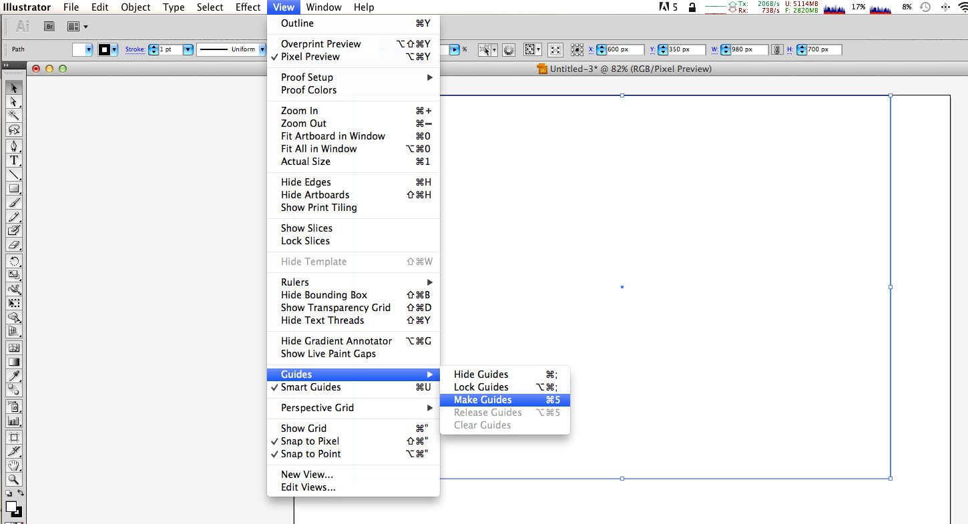Expand the Proof Setup submenu
This screenshot has height=524, width=968.
353,77
